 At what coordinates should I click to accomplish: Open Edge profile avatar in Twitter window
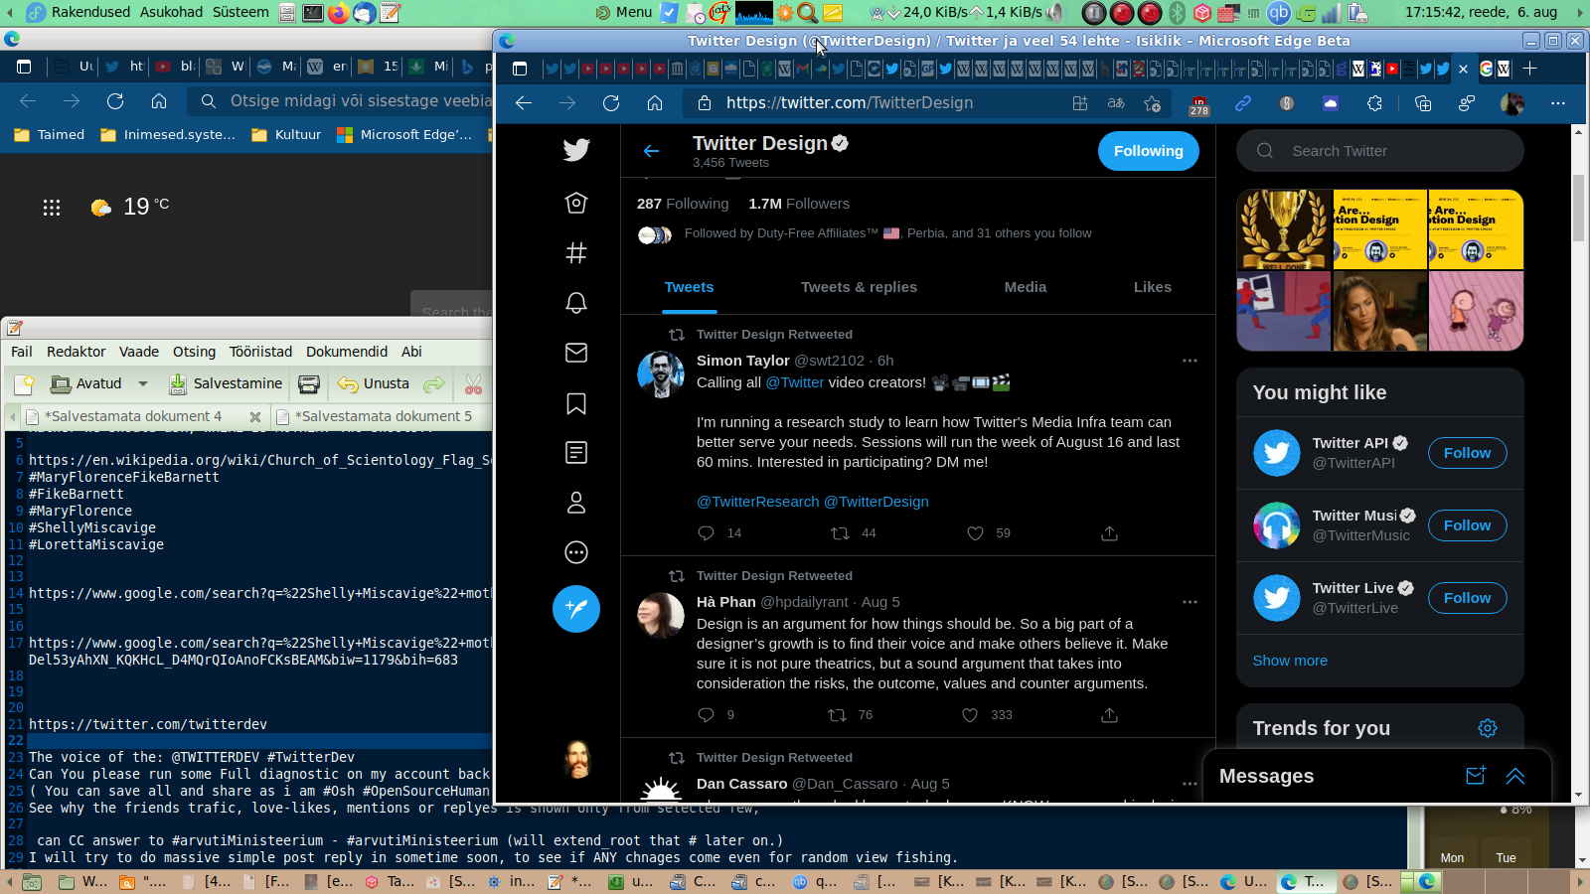[x=1512, y=103]
